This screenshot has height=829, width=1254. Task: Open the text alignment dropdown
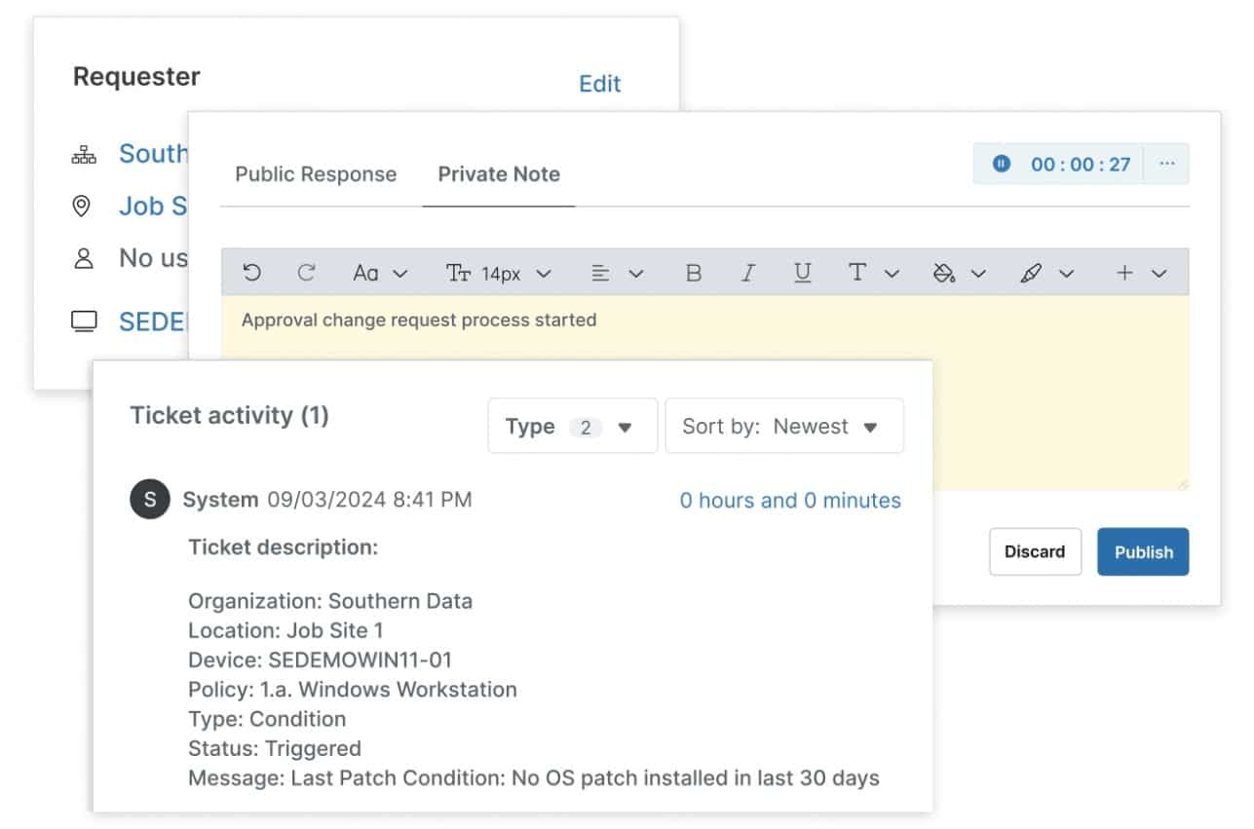coord(618,274)
